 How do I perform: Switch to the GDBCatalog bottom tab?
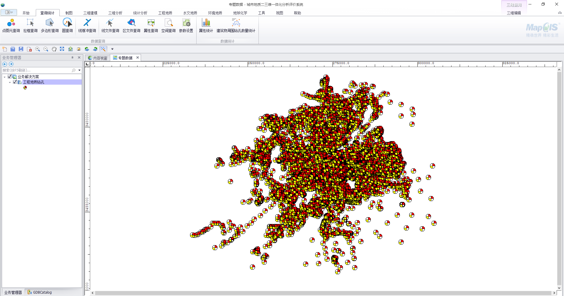pyautogui.click(x=40, y=292)
